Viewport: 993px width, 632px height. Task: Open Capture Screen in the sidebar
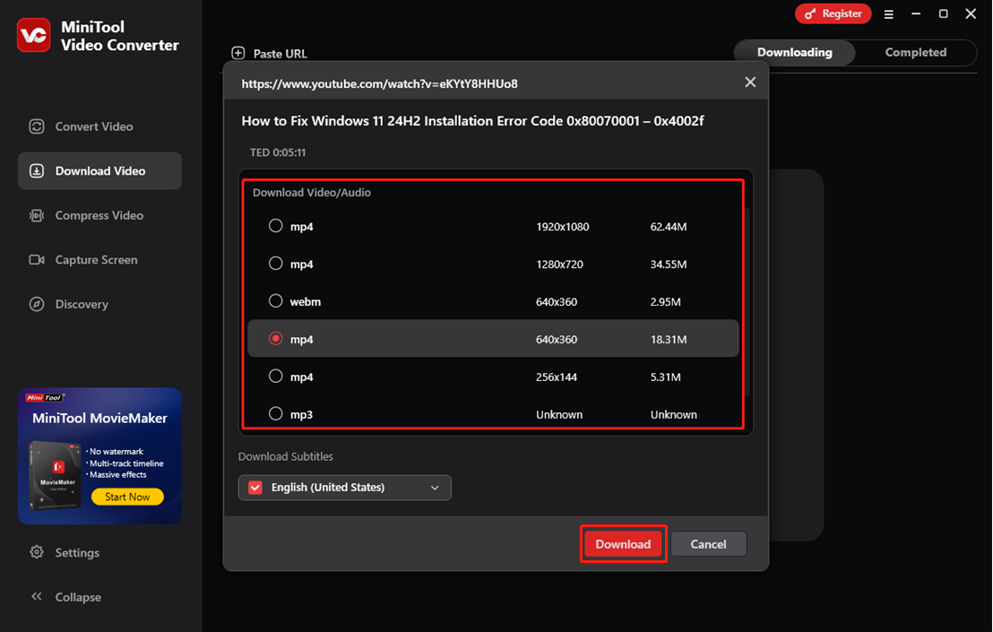pyautogui.click(x=99, y=260)
